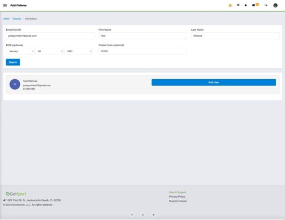285x220 pixels.
Task: Open the GotSport Instagram icon
Action: [x=143, y=215]
